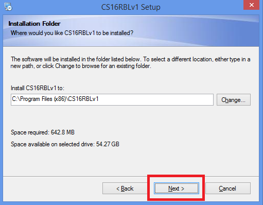Cancel the installation
Screen dimensions: 263x205
228,189
